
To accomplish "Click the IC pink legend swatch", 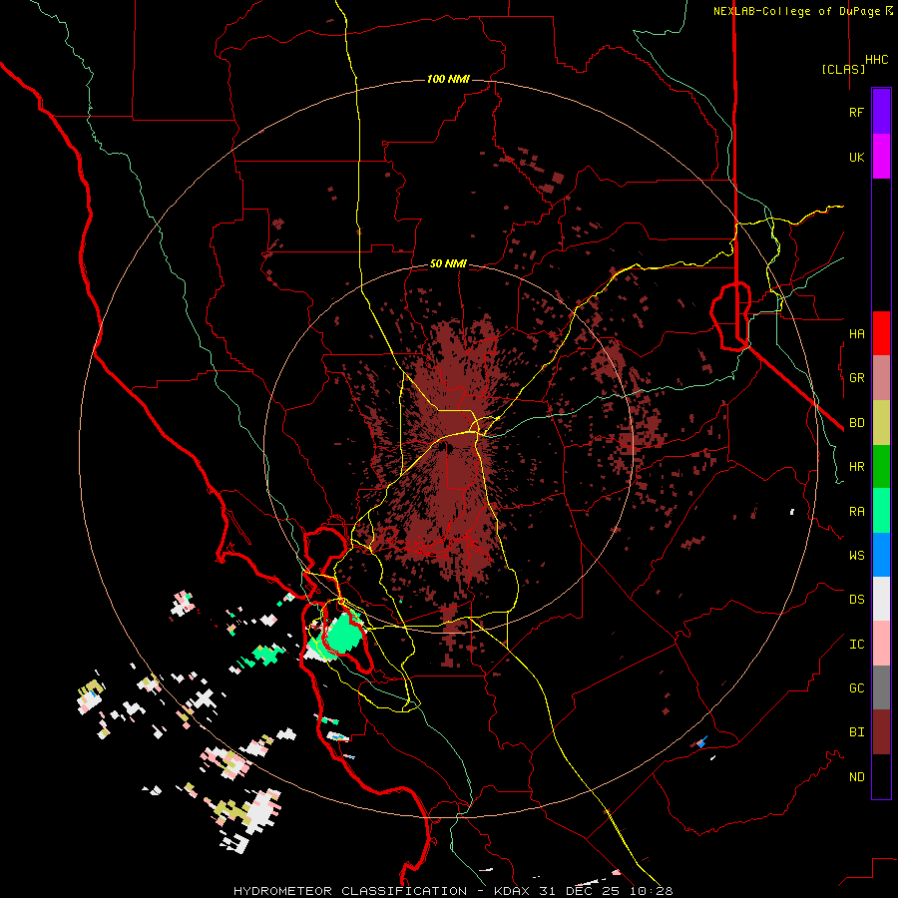I will tap(881, 644).
